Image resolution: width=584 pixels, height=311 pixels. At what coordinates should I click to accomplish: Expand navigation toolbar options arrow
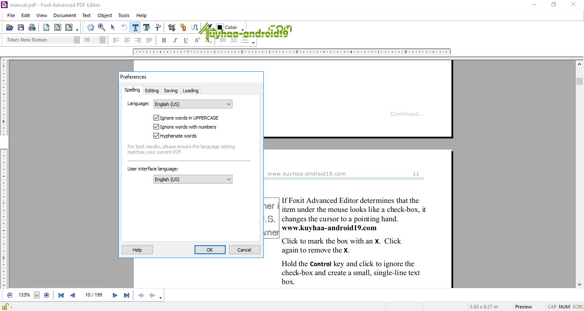[160, 298]
